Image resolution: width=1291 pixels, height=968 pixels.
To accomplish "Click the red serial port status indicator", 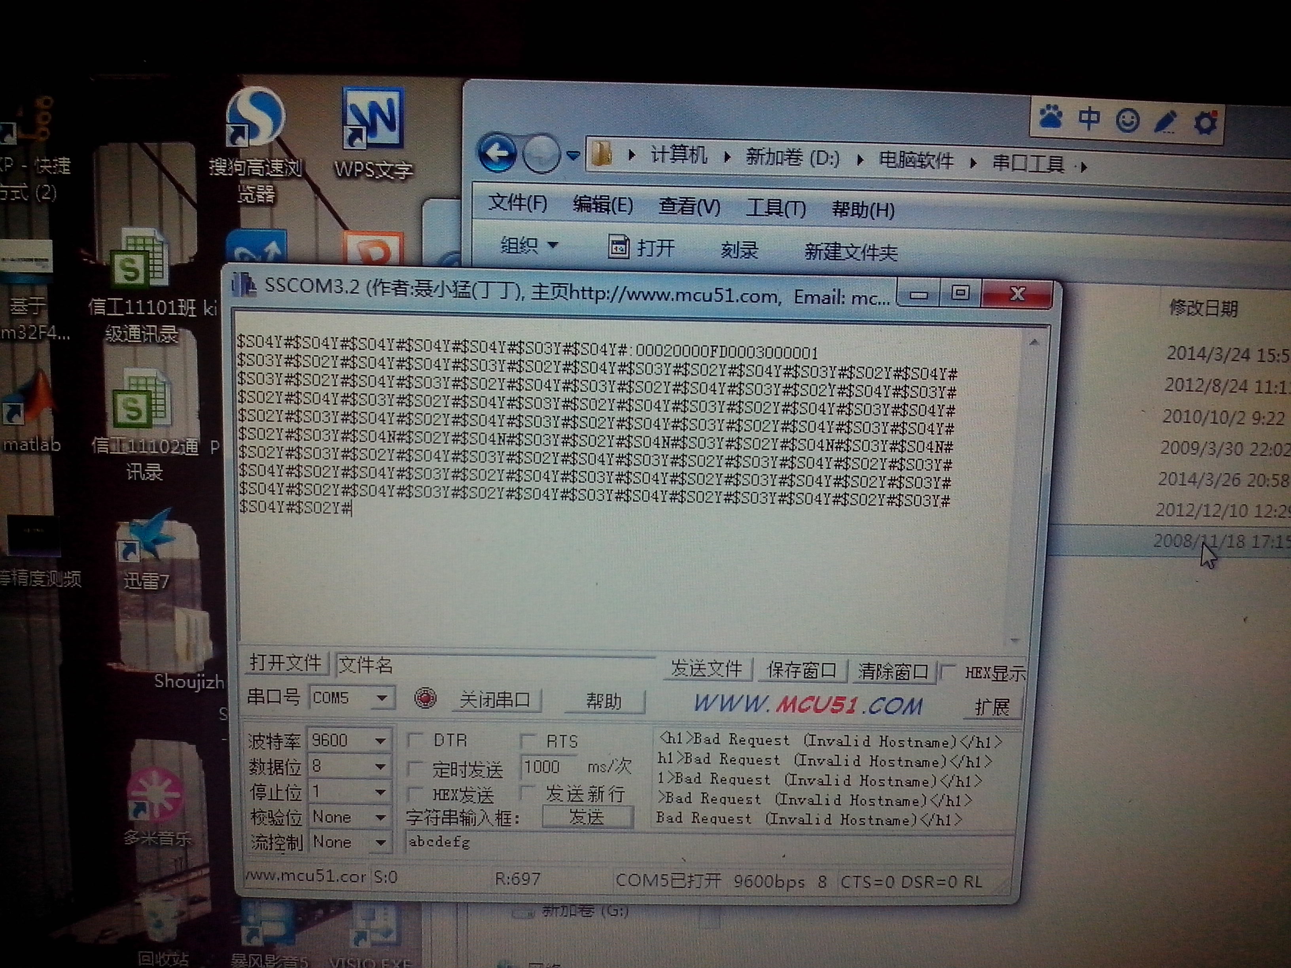I will [x=425, y=698].
